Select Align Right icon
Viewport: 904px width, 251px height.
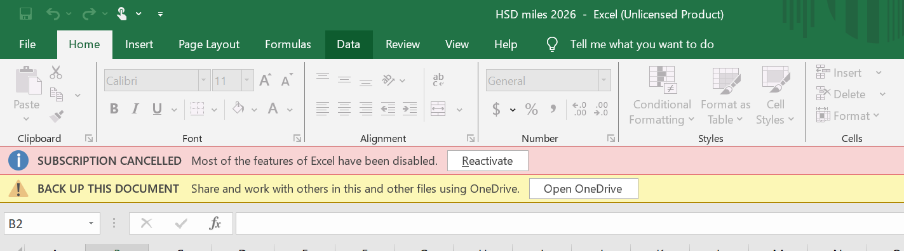point(365,108)
